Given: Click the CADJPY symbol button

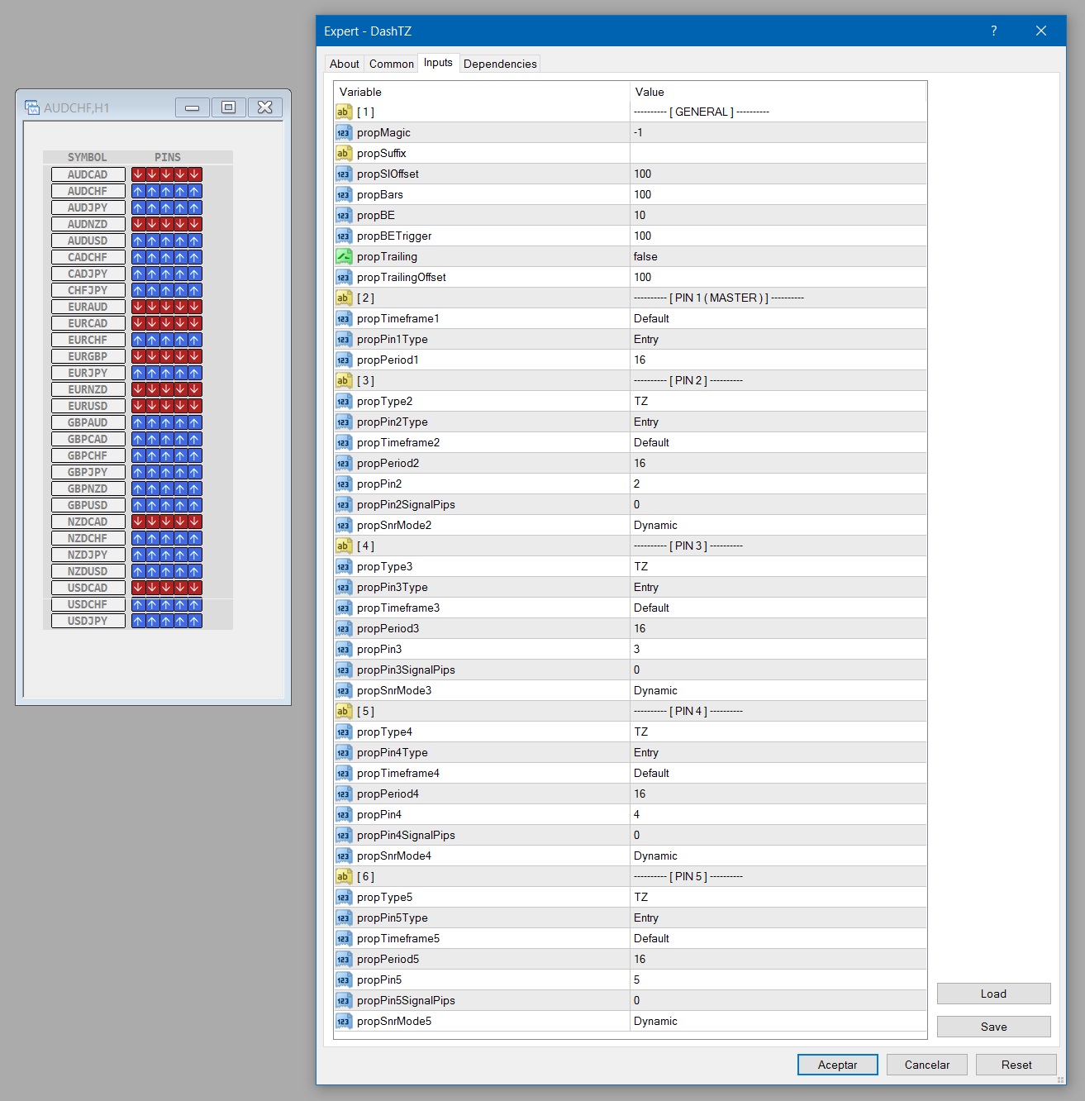Looking at the screenshot, I should click(x=88, y=274).
